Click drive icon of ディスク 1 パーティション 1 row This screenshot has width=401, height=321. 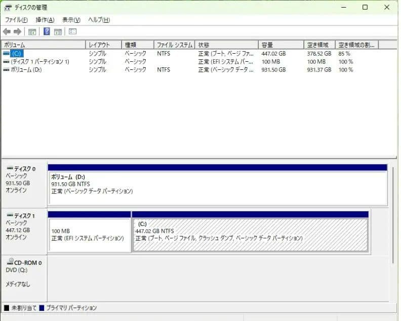[x=6, y=62]
